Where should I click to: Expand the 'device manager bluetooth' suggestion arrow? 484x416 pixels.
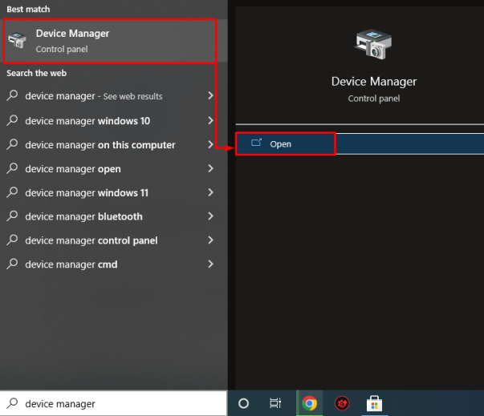(x=210, y=216)
